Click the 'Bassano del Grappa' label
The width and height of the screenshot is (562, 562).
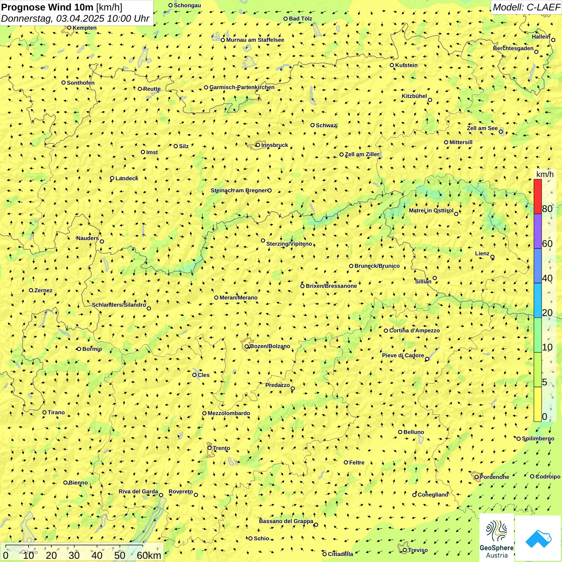point(286,521)
